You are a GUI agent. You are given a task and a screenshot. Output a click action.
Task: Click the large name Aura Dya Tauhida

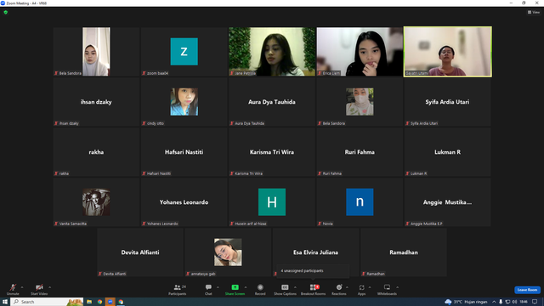pyautogui.click(x=272, y=102)
